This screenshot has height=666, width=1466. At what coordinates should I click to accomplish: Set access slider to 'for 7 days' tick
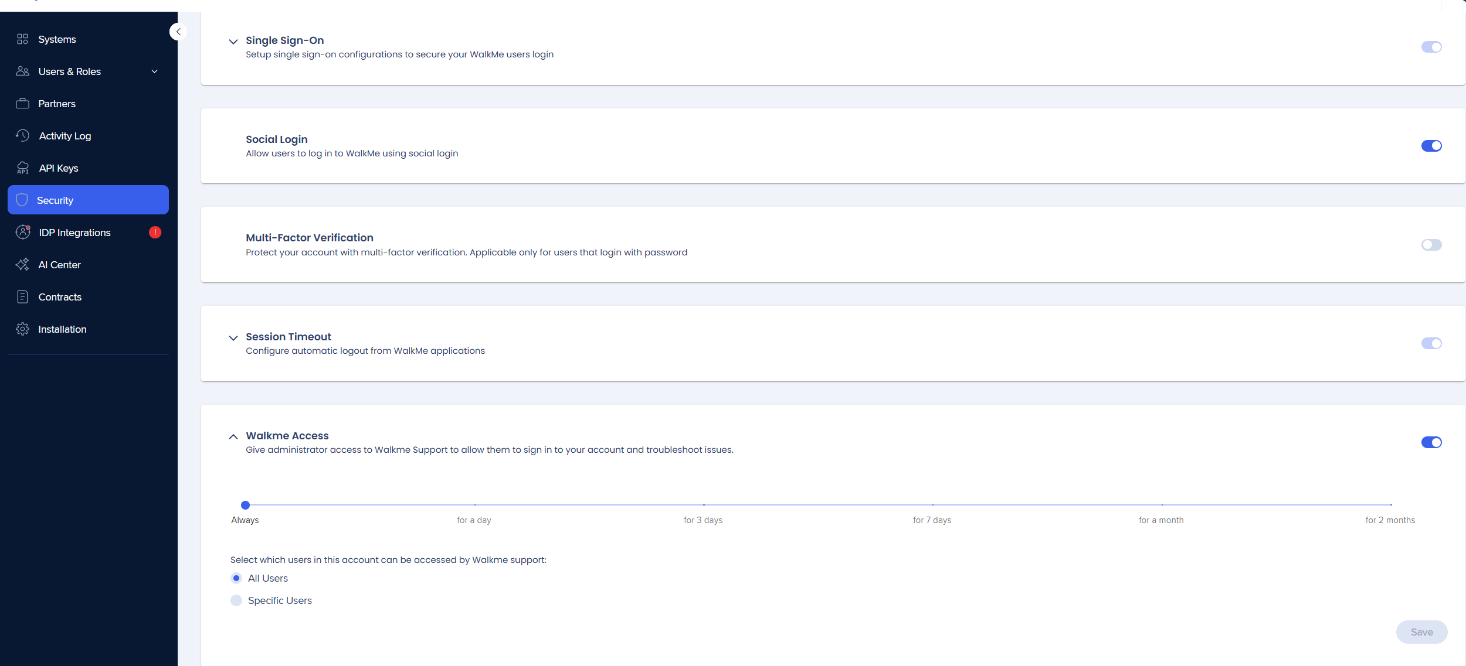[x=932, y=505]
